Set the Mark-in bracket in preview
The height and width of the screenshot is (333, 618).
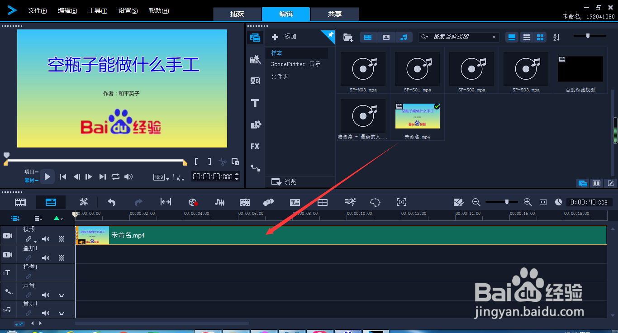click(x=196, y=162)
